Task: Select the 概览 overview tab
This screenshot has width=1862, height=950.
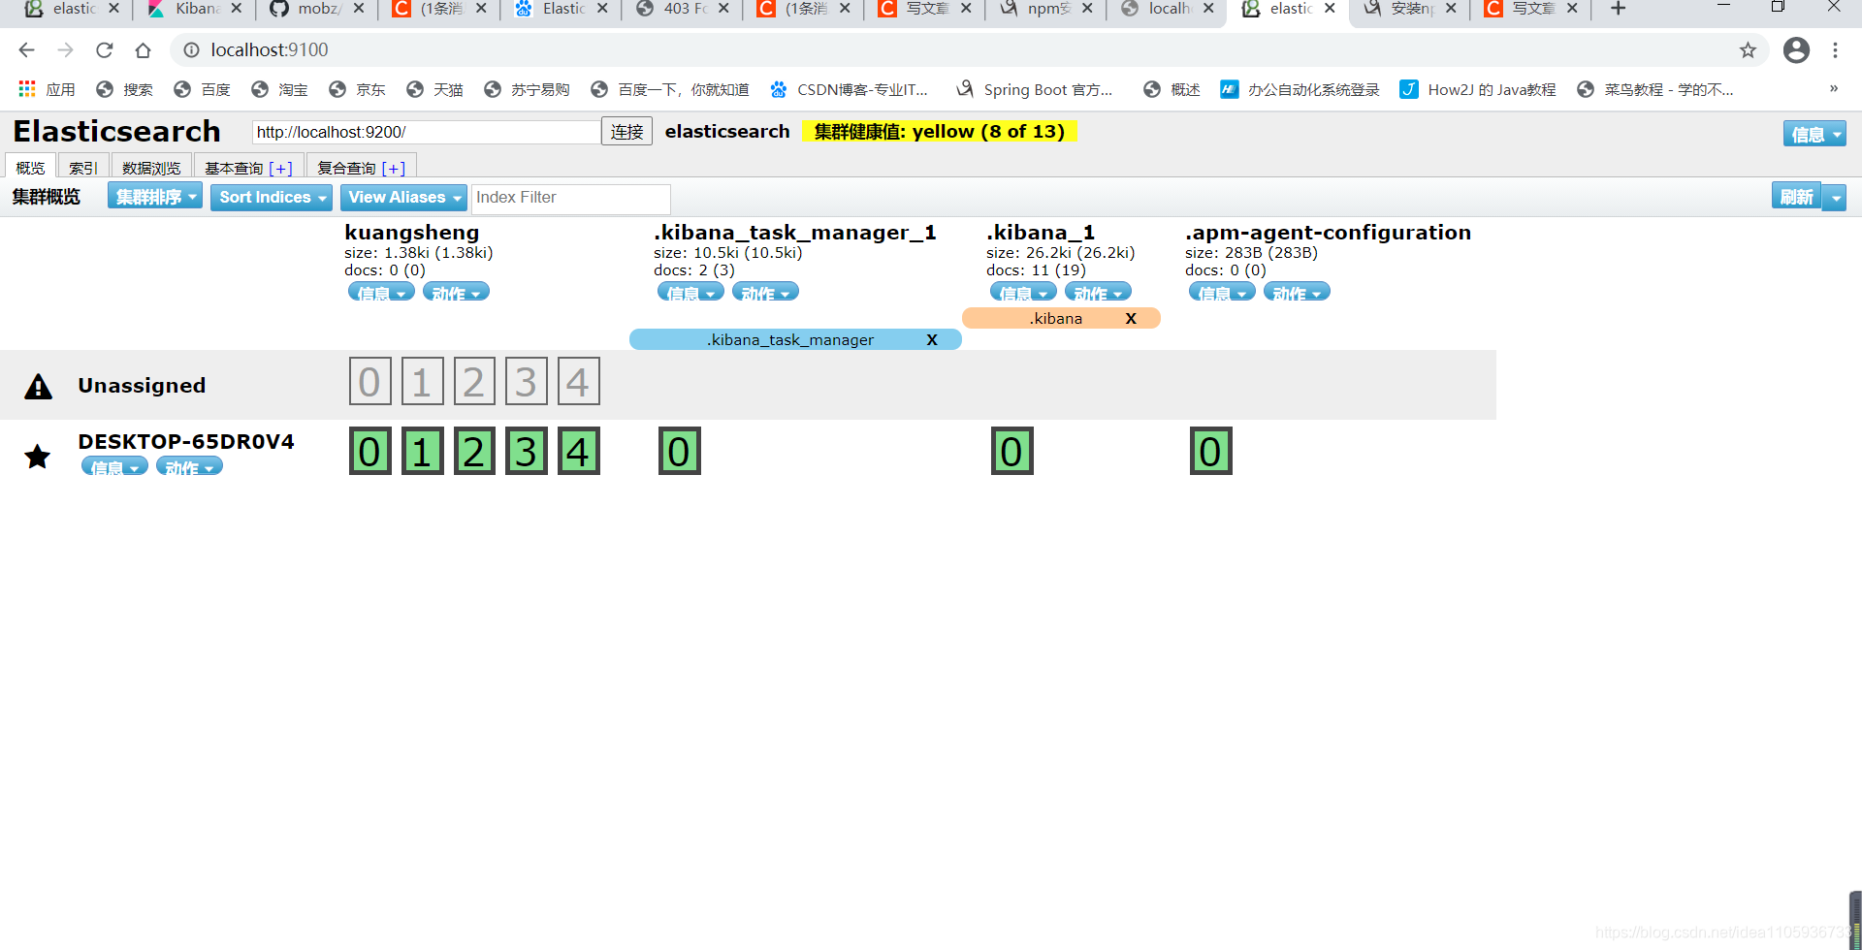Action: pyautogui.click(x=30, y=167)
